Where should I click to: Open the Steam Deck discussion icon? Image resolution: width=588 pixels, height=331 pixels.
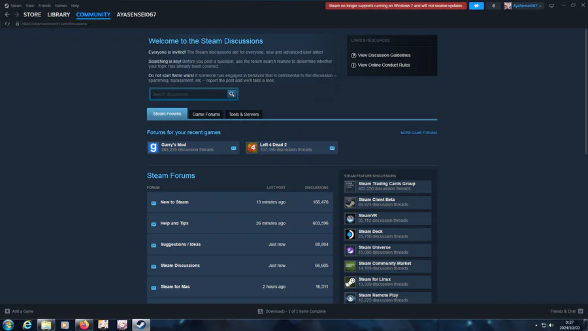pos(350,234)
